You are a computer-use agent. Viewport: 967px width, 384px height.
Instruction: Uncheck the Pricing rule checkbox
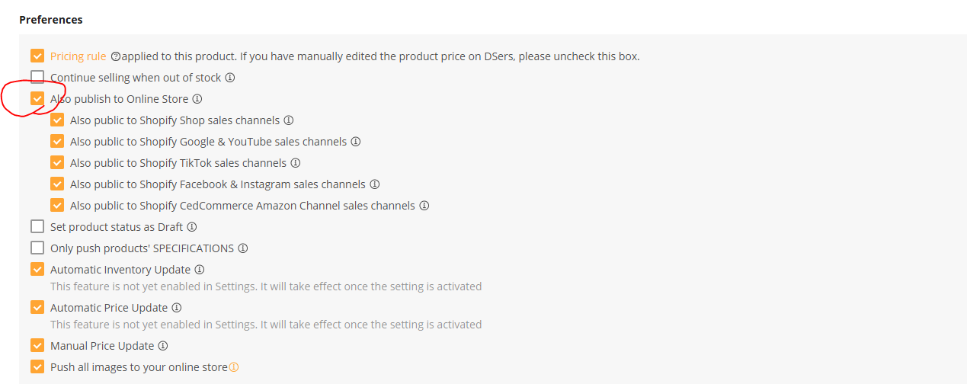coord(37,56)
